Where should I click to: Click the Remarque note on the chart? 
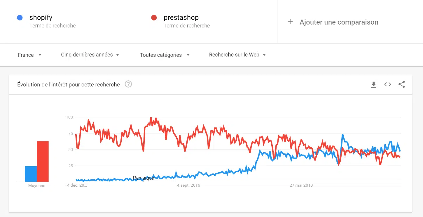point(143,178)
